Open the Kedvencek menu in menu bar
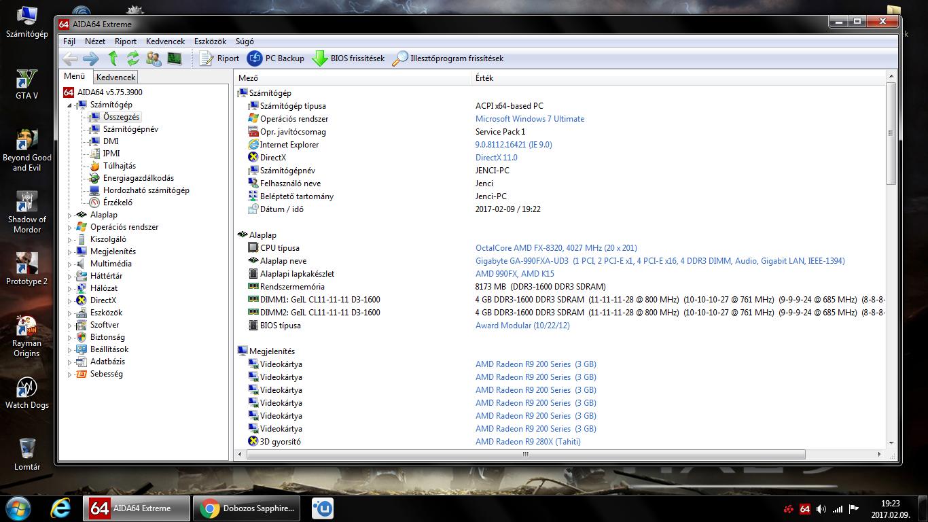The width and height of the screenshot is (928, 522). 165,41
